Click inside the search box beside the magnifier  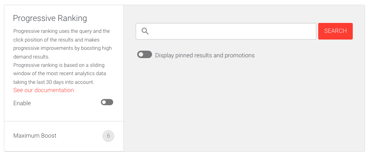tap(233, 31)
